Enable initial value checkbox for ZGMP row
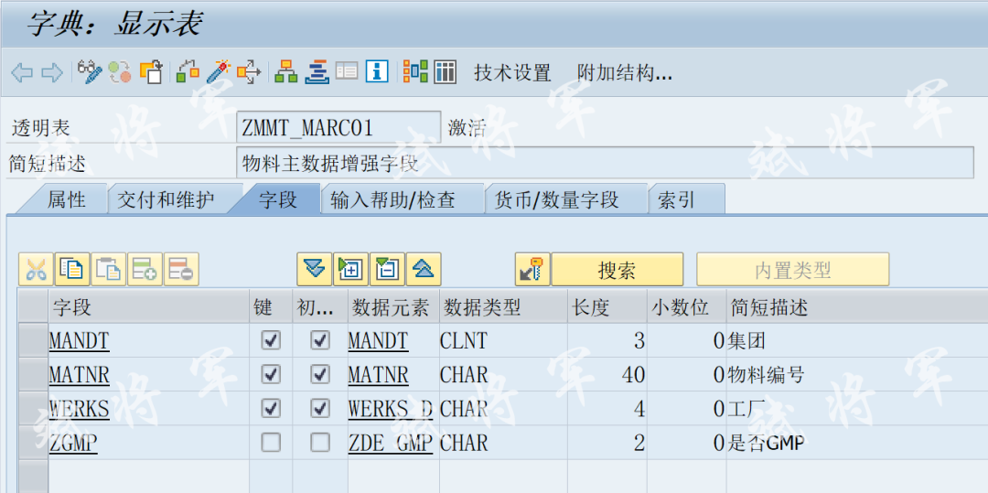988x493 pixels. (x=320, y=444)
